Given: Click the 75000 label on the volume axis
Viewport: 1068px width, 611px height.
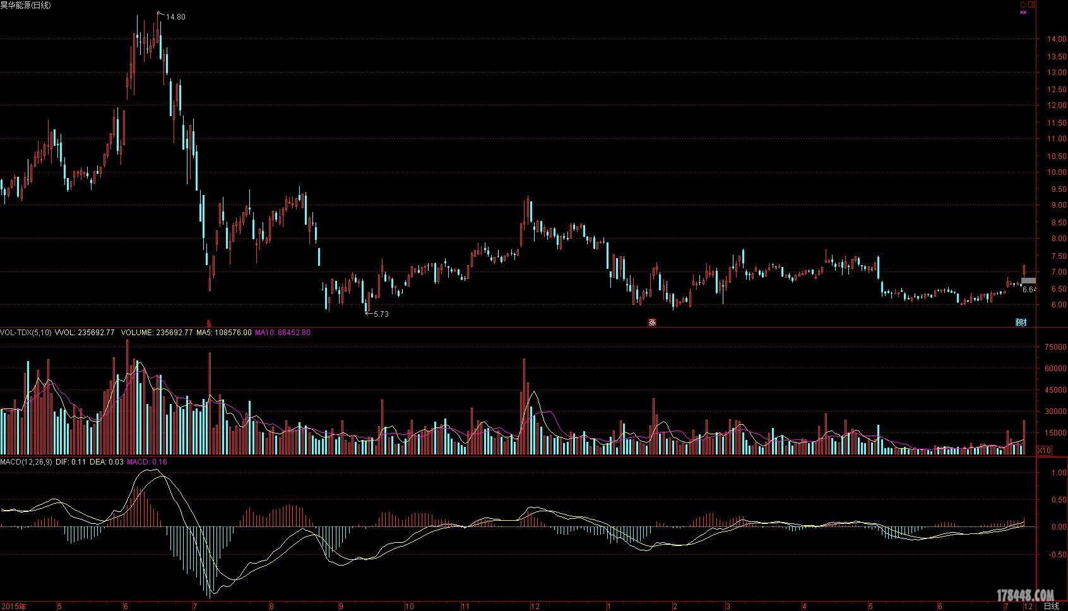Looking at the screenshot, I should pyautogui.click(x=1055, y=347).
